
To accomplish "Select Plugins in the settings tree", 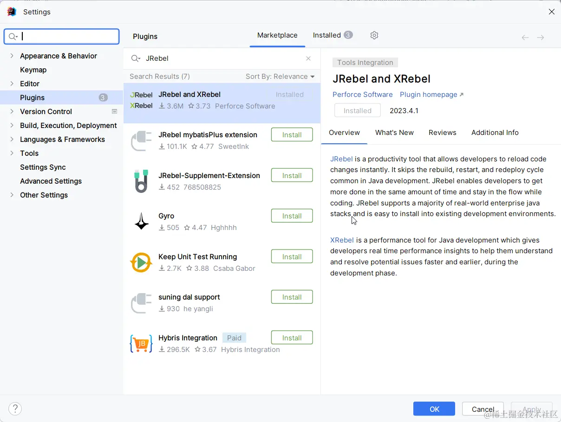I will (62, 97).
